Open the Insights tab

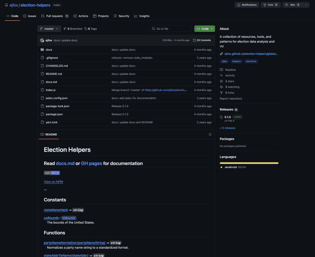pos(142,16)
